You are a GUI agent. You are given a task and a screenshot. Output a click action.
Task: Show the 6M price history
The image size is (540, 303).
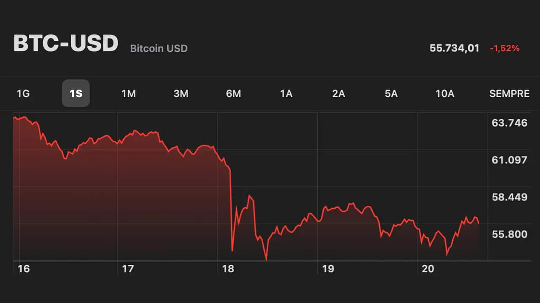point(233,93)
